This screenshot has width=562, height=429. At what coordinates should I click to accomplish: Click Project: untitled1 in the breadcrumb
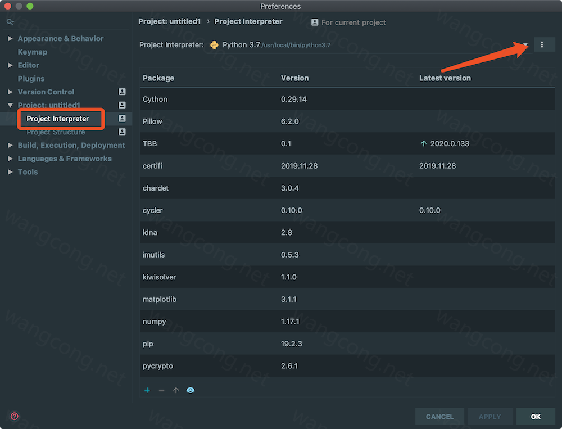[x=170, y=21]
